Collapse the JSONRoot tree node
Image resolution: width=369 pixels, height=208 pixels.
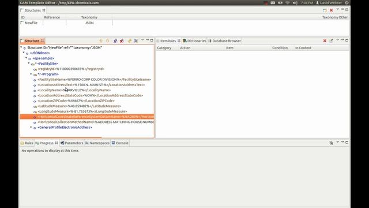[x=24, y=53]
